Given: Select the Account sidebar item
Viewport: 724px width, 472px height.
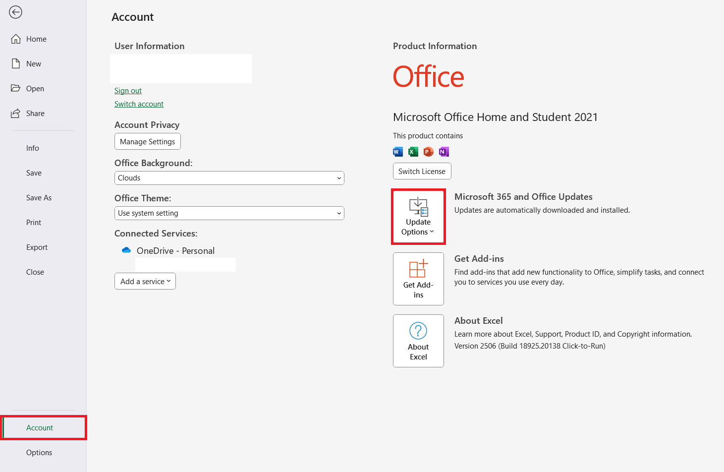Looking at the screenshot, I should pos(44,427).
